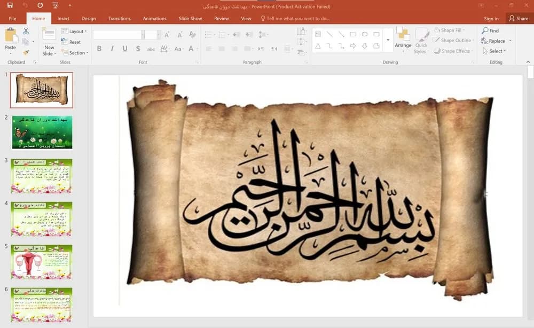Cut selection with the scissors icon

click(26, 32)
